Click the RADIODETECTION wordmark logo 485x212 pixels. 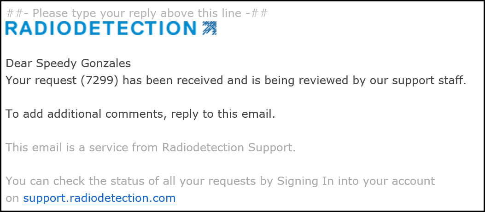101,28
